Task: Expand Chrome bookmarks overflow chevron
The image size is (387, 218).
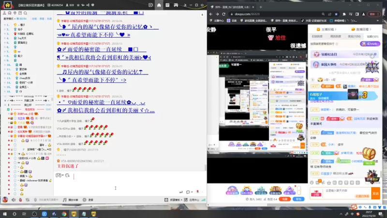Action: [378, 21]
